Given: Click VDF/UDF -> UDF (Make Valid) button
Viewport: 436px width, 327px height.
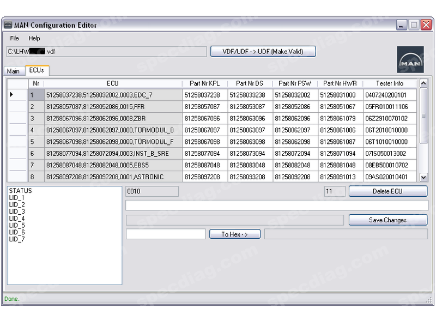Looking at the screenshot, I should click(263, 52).
